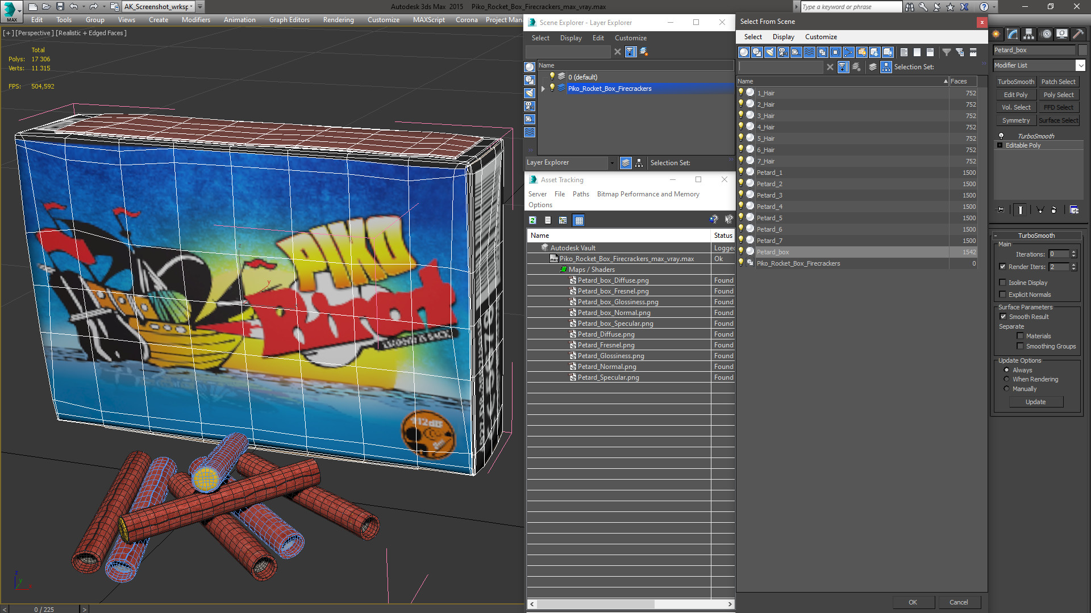Click Add New Layer icon in Scene Explorer
Screen dimensions: 1091x613
pyautogui.click(x=644, y=52)
